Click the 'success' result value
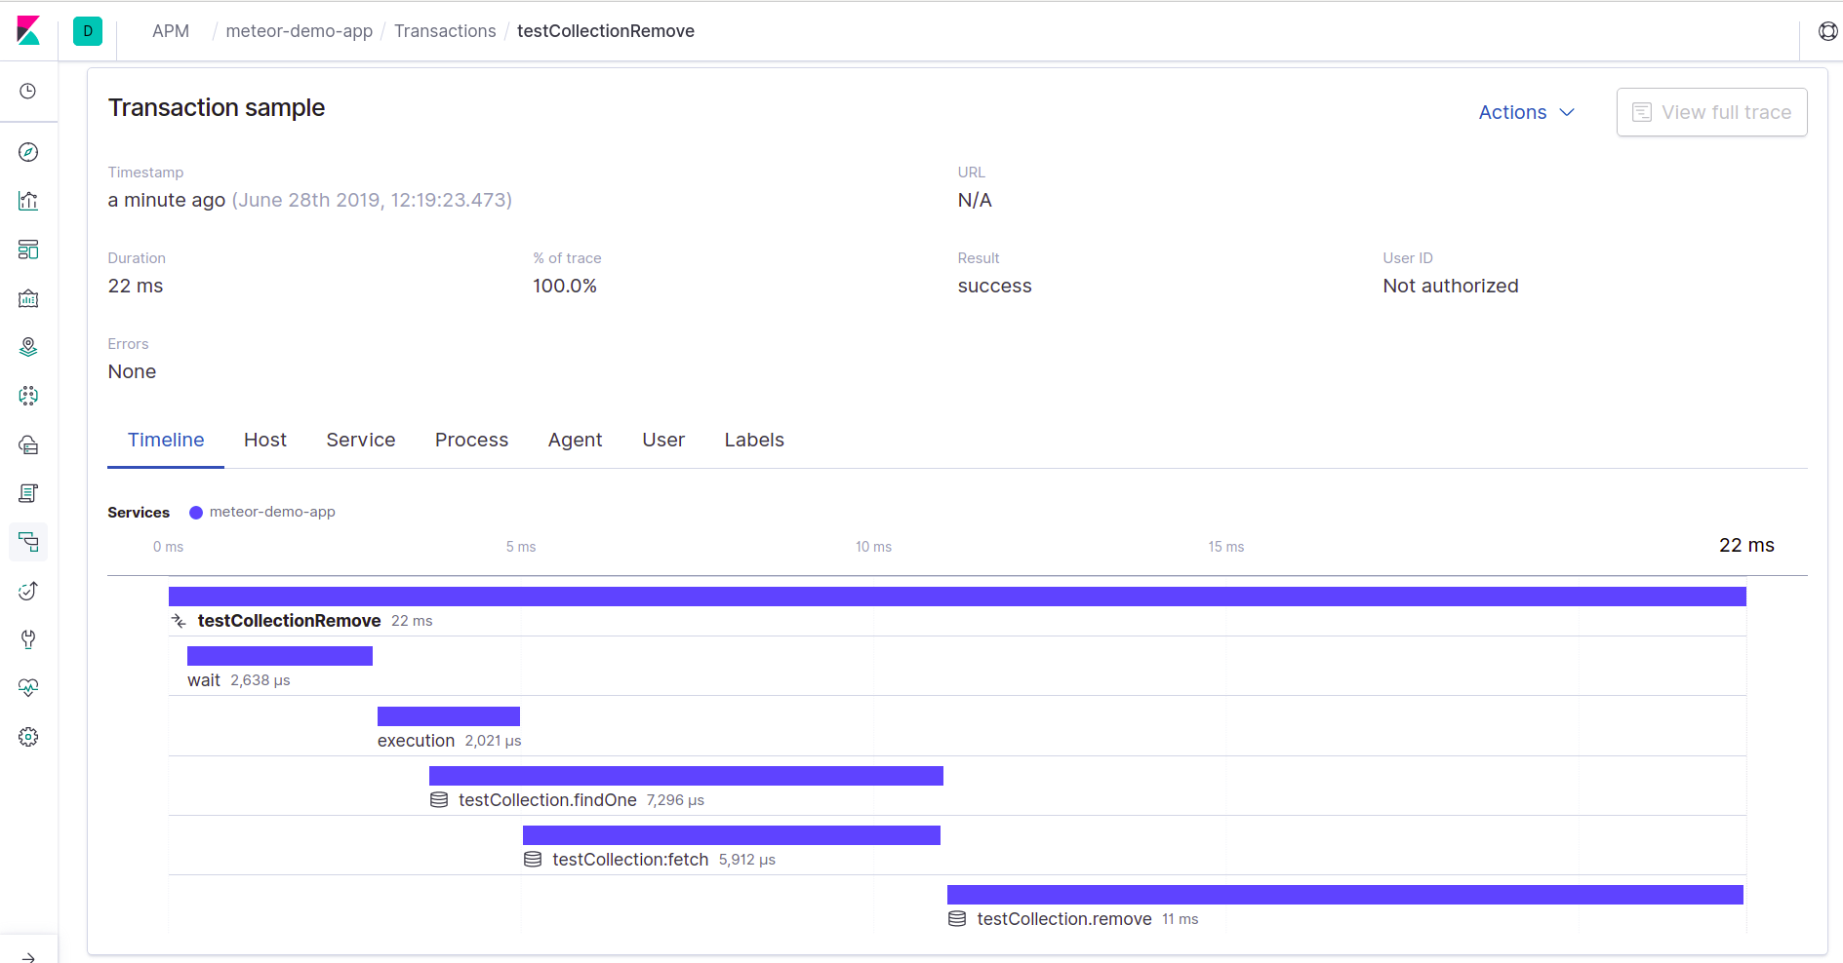1843x963 pixels. point(994,286)
